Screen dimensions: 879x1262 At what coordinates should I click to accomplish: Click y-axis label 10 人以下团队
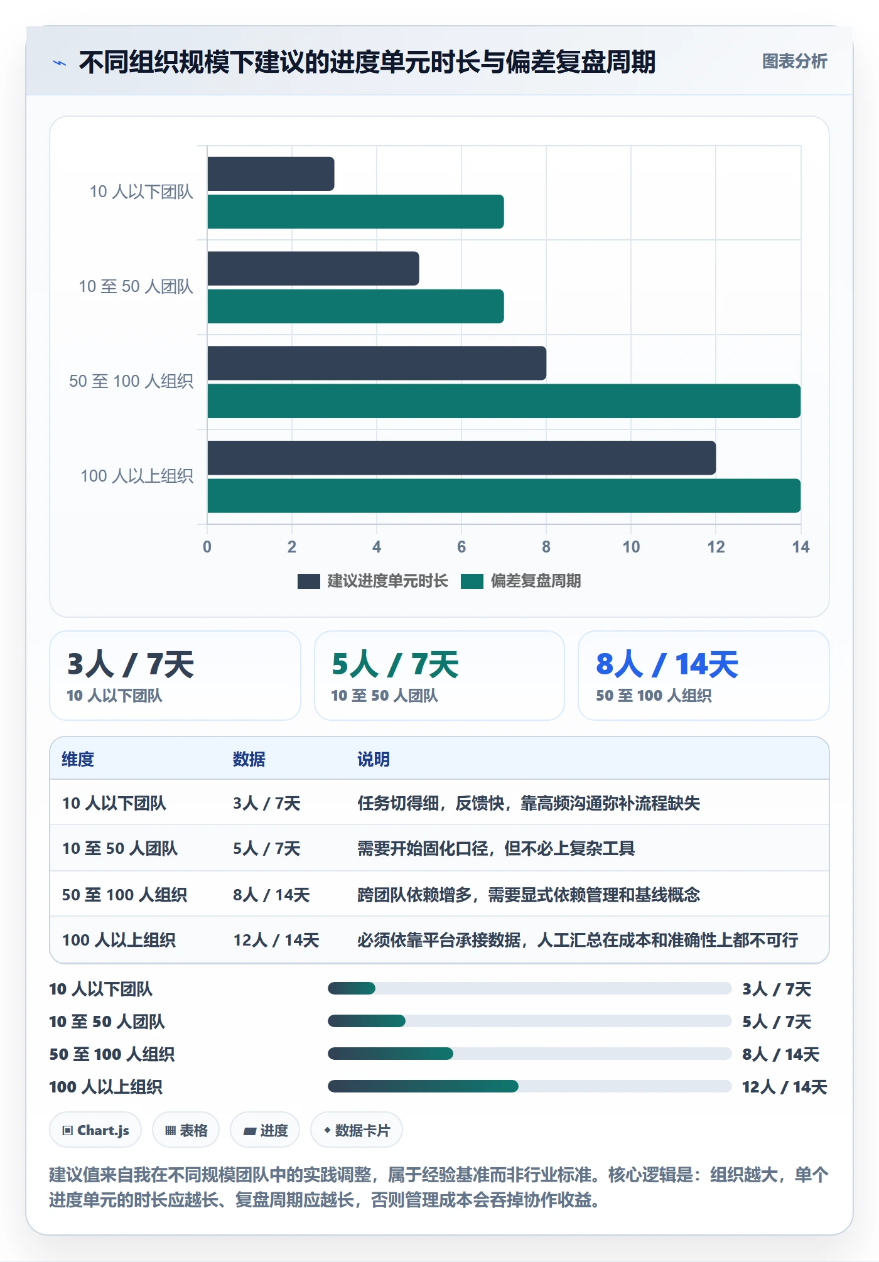(141, 191)
